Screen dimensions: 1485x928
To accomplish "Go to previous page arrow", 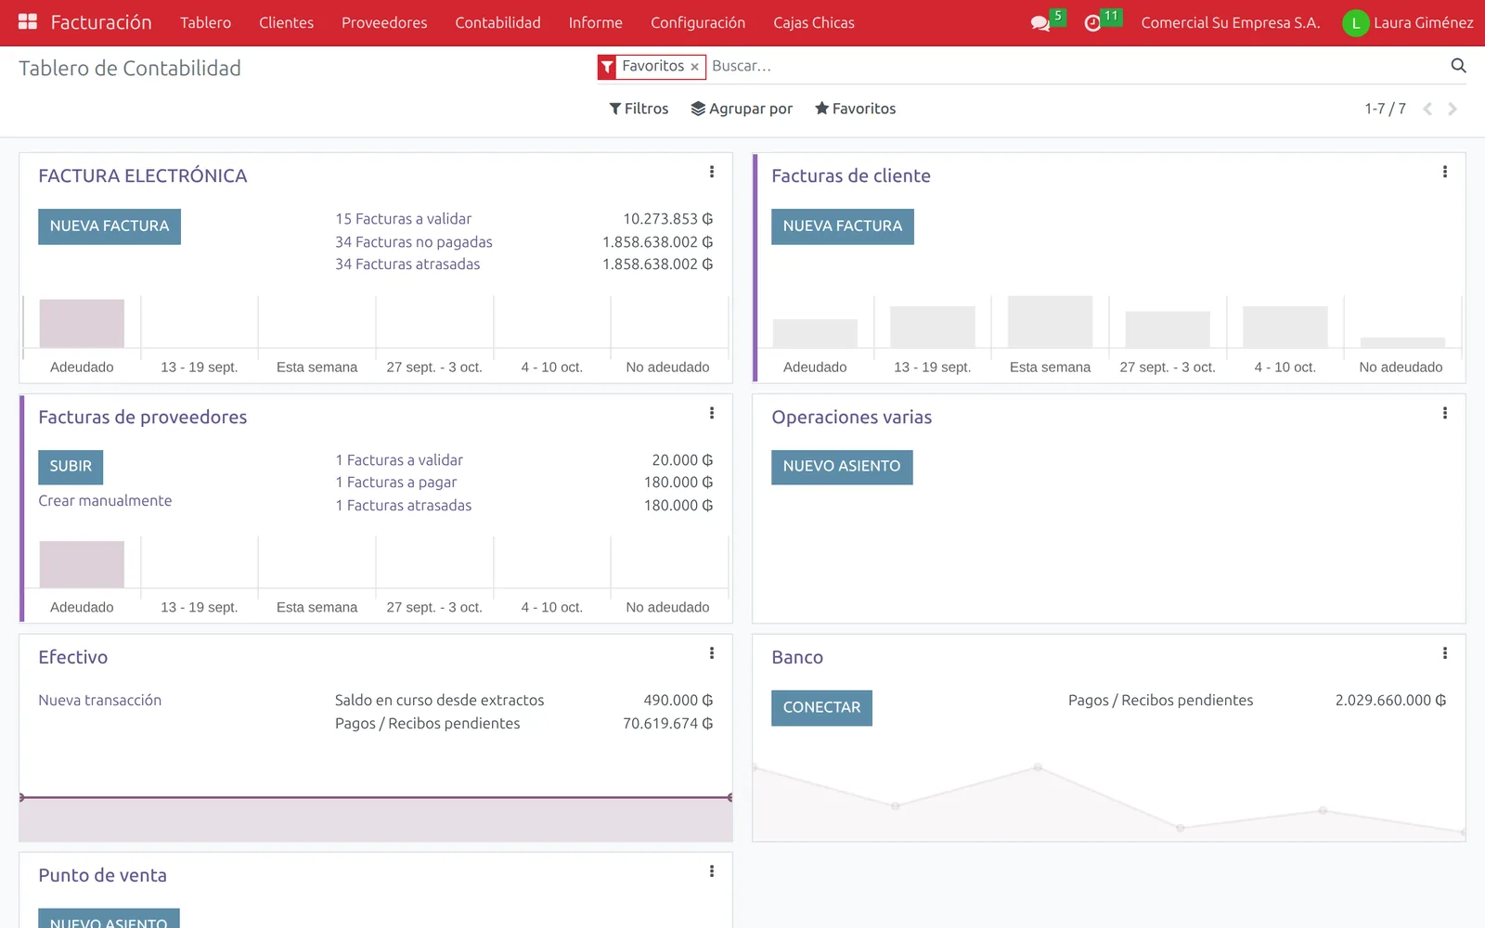I will (x=1427, y=110).
